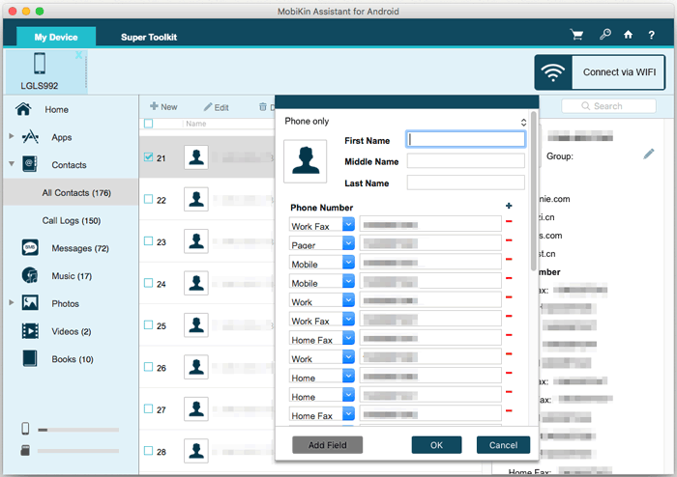
Task: Click the Name column header
Action: click(195, 124)
